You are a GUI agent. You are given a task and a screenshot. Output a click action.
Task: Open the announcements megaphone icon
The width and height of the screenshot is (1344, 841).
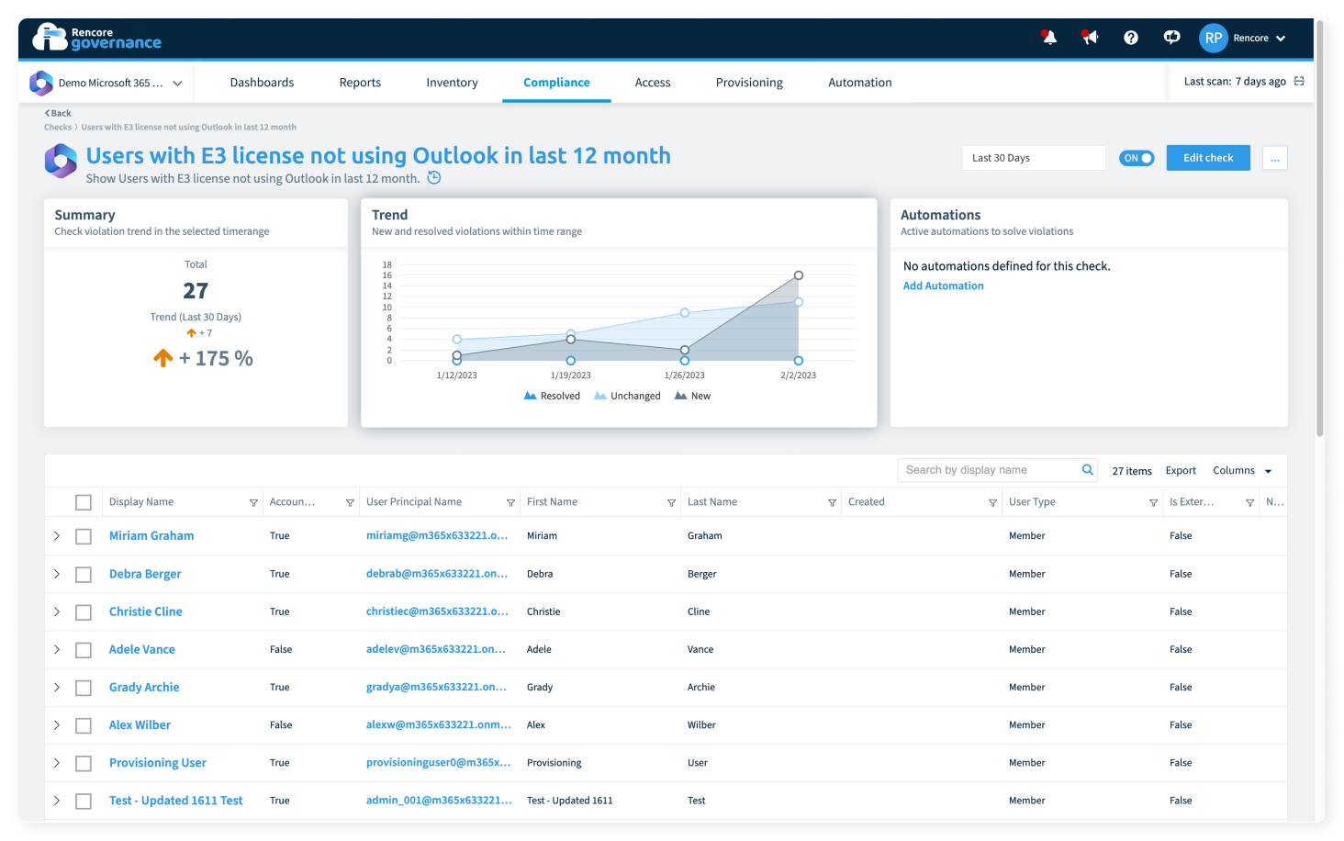tap(1090, 38)
